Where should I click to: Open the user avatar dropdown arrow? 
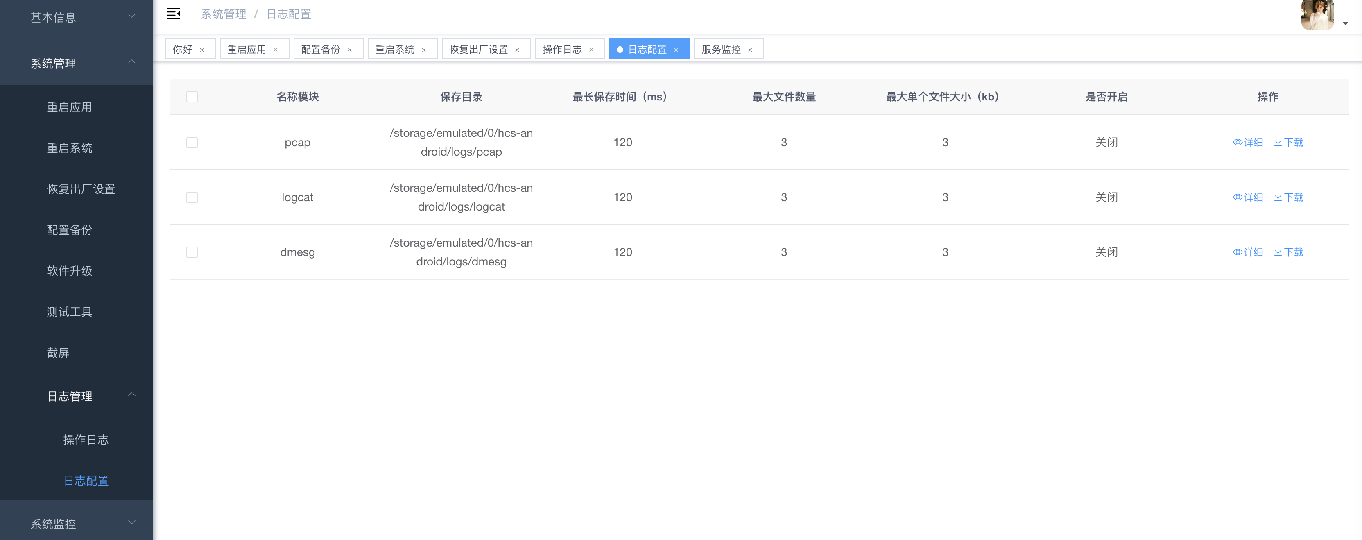click(x=1345, y=23)
